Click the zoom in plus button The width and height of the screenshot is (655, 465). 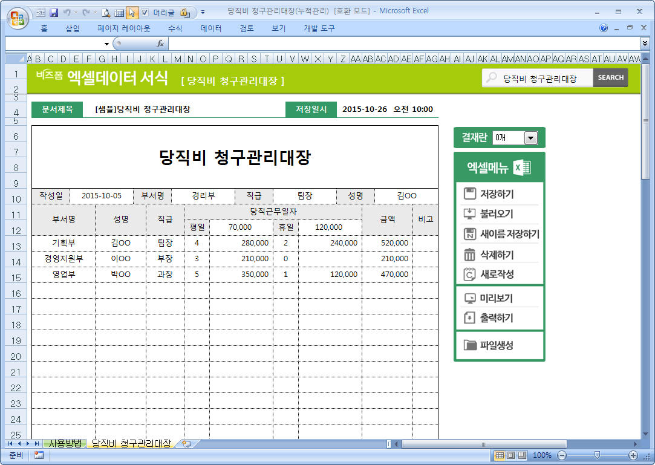tap(633, 455)
